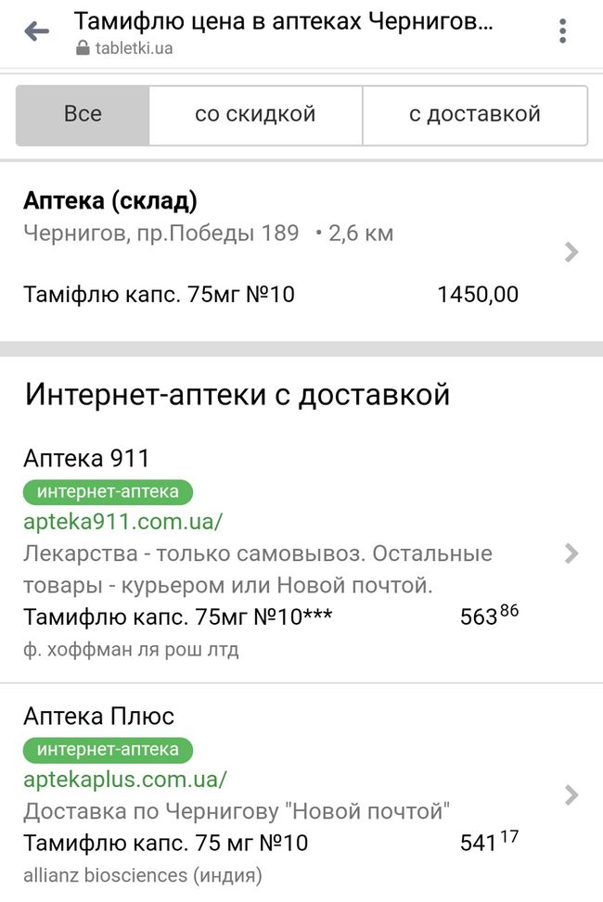Open the apteka911.com.ua link
Viewport: 603px width, 902px height.
[x=122, y=521]
